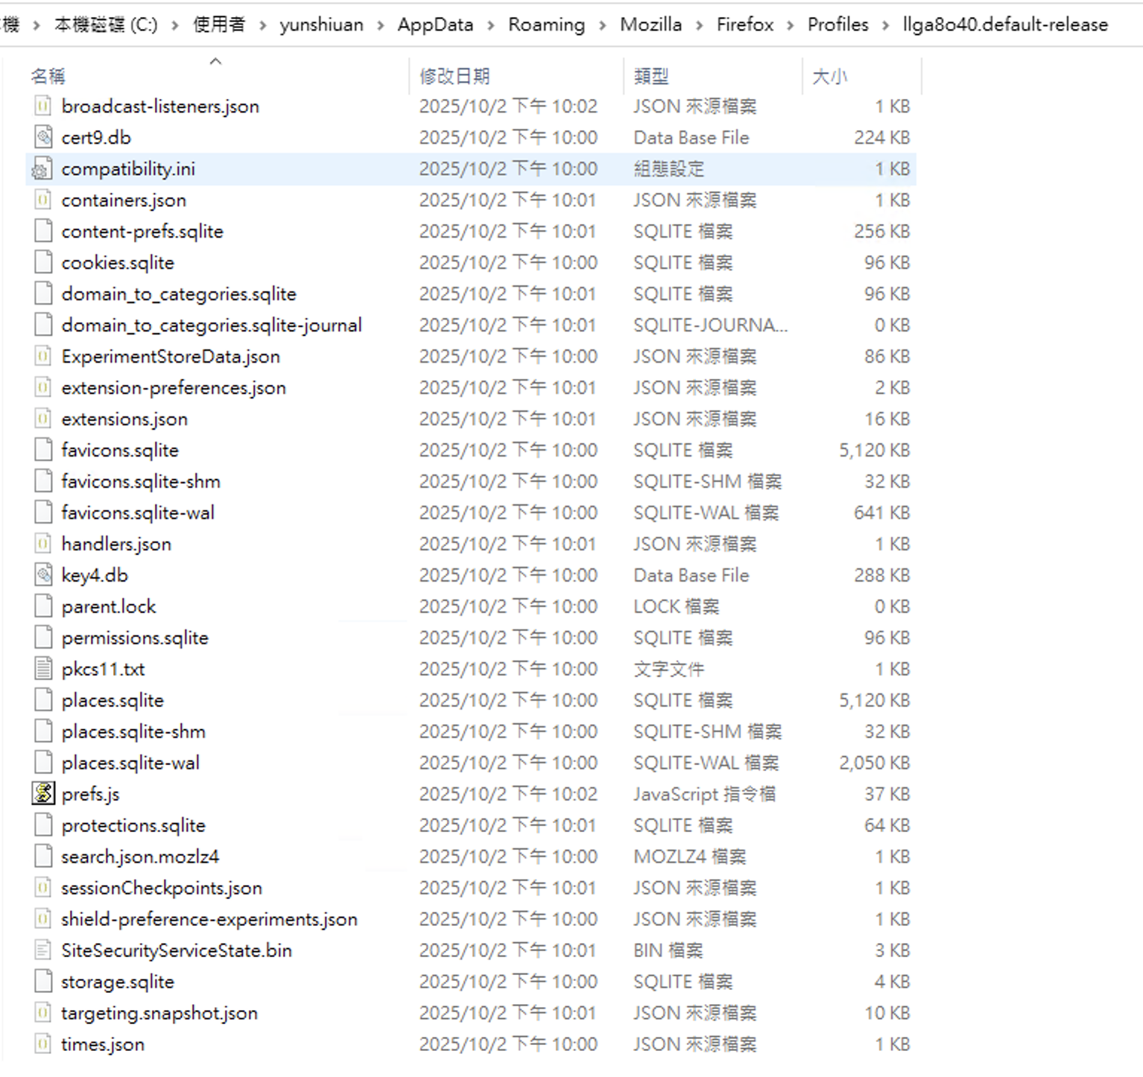Navigate to the Roaming folder in breadcrumb
Viewport: 1143px width, 1077px height.
(546, 25)
